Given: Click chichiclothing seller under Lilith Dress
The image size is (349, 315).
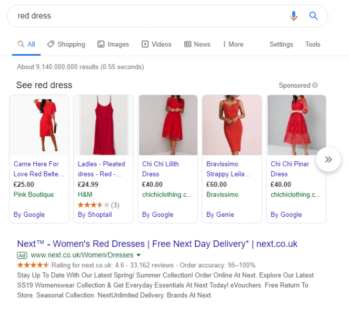Looking at the screenshot, I should tap(167, 195).
